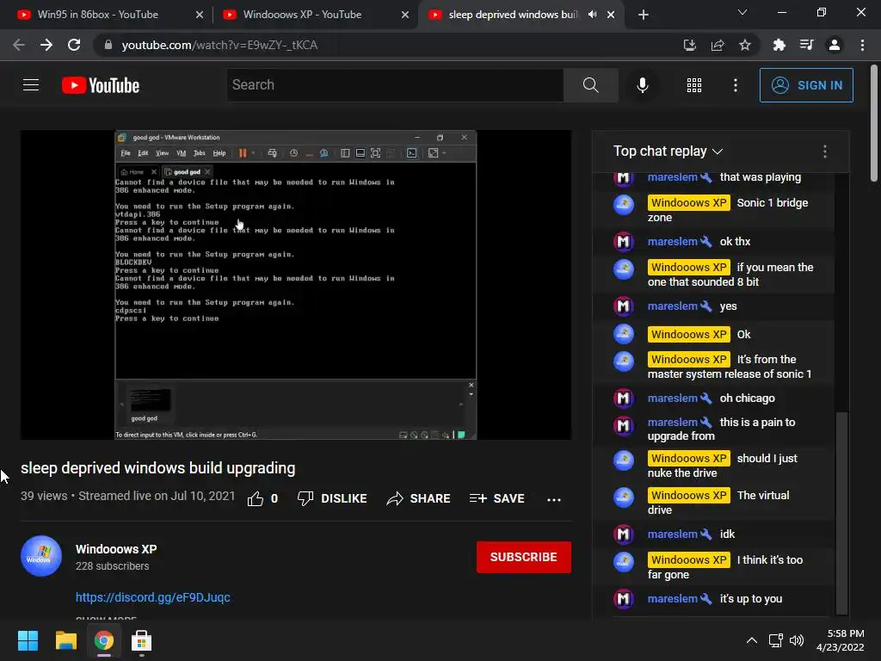Open chat replay three-dot options
The width and height of the screenshot is (881, 661).
[825, 151]
